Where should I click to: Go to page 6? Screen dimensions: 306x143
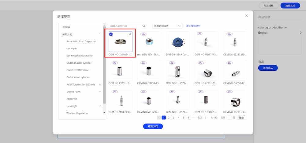coord(188,118)
